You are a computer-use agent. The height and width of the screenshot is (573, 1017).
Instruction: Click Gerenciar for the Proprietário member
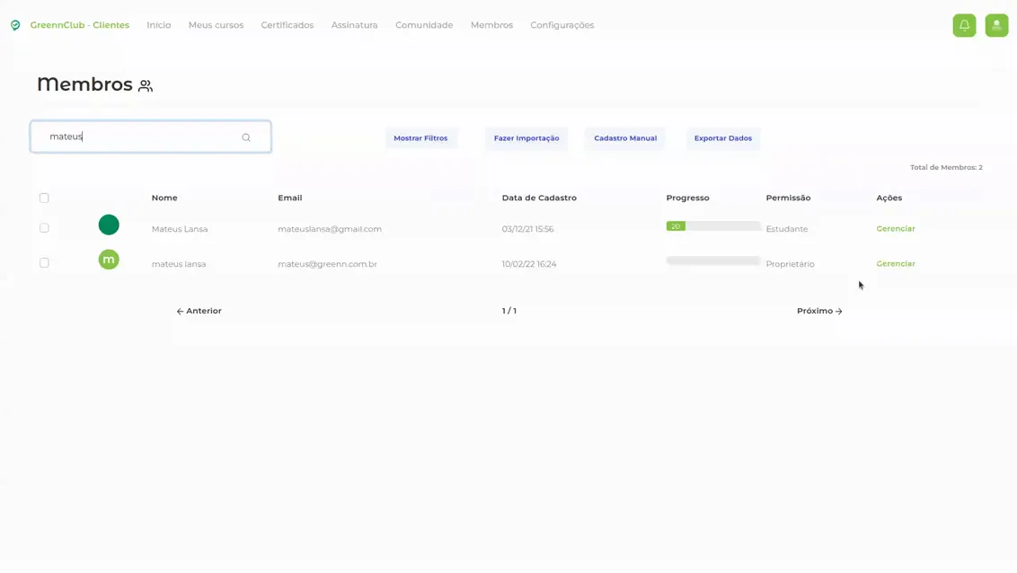tap(896, 264)
